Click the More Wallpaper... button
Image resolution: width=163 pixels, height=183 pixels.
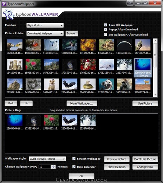coord(82,103)
